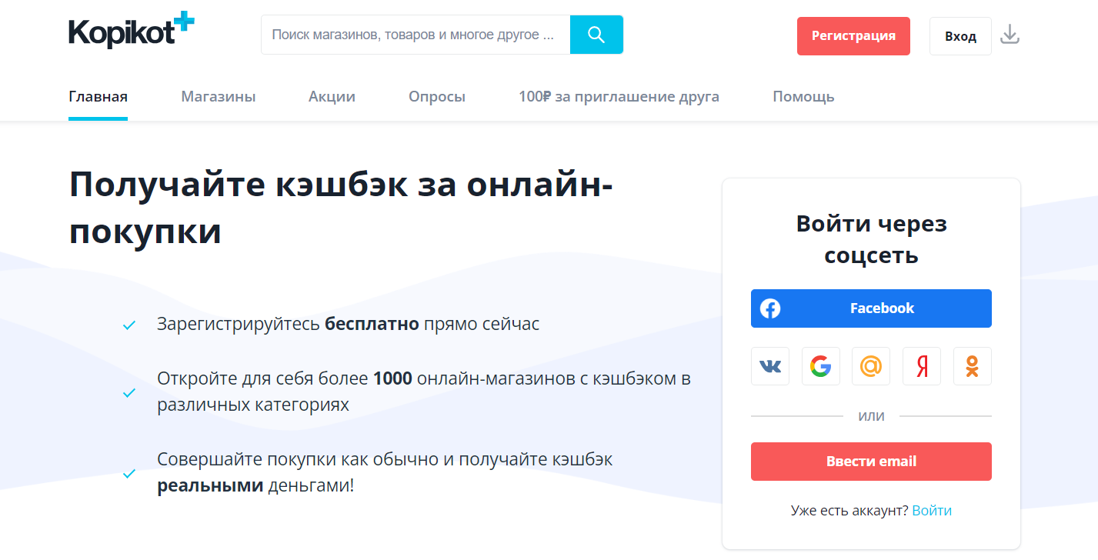Click the Ввести email button
Screen dimensions: 1098x560
click(x=871, y=462)
